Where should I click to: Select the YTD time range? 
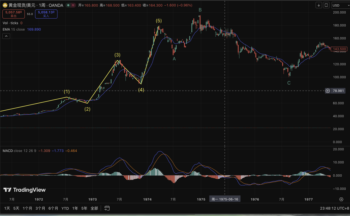65,208
